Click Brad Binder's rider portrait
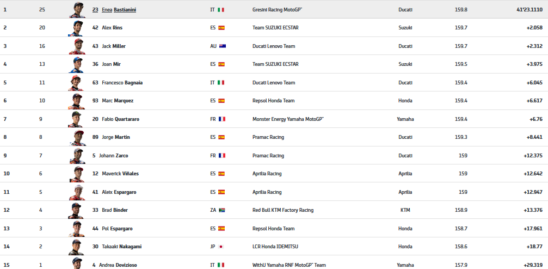The width and height of the screenshot is (548, 269). click(77, 210)
